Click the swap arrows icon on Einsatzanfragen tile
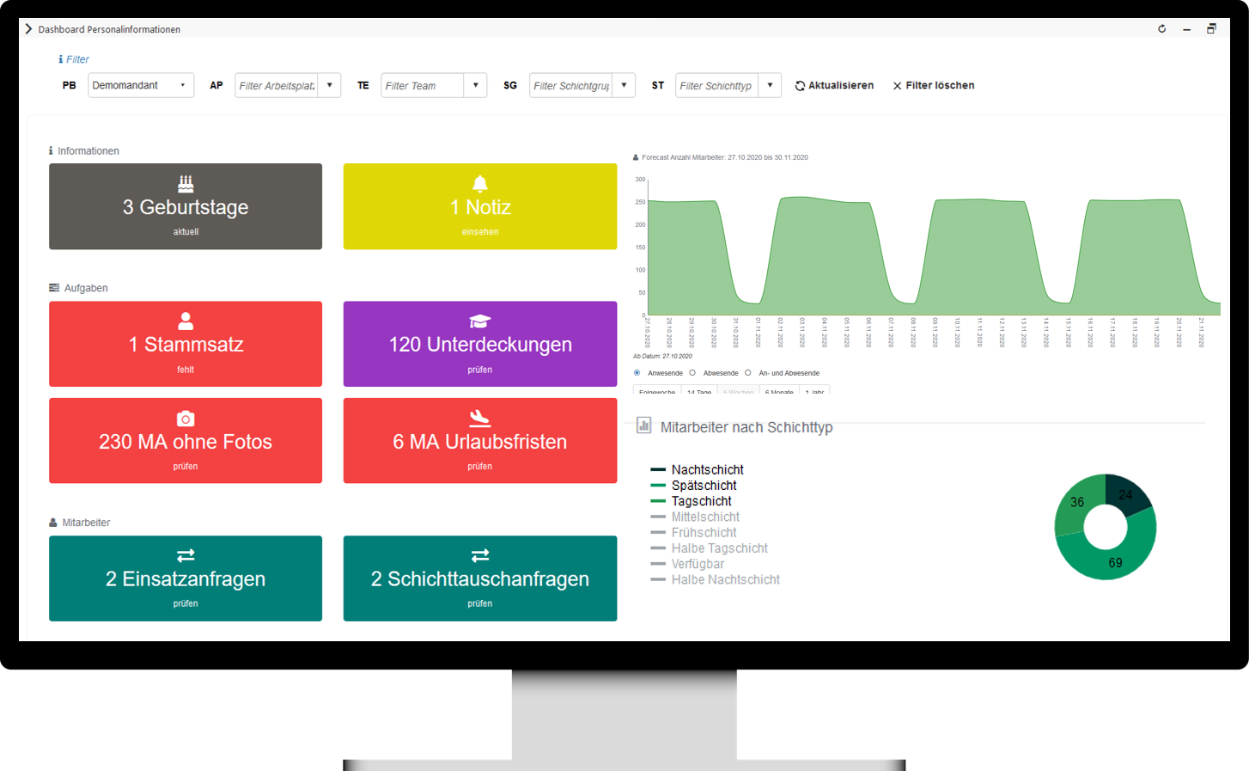Viewport: 1249px width, 771px height. pos(186,555)
